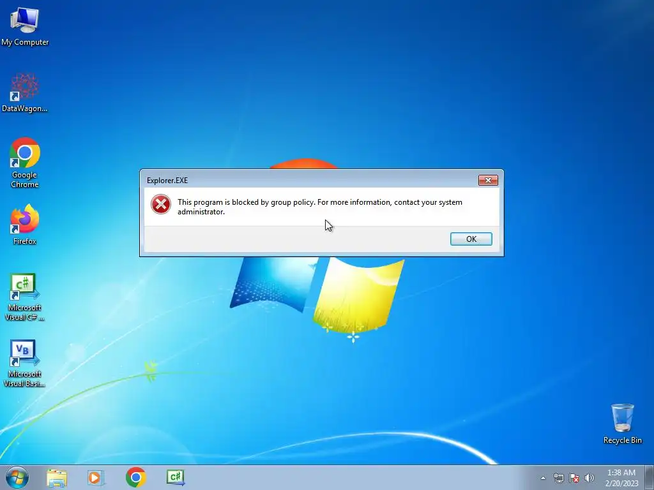This screenshot has width=654, height=490.
Task: Select the Google Chrome desktop shortcut
Action: point(25,163)
